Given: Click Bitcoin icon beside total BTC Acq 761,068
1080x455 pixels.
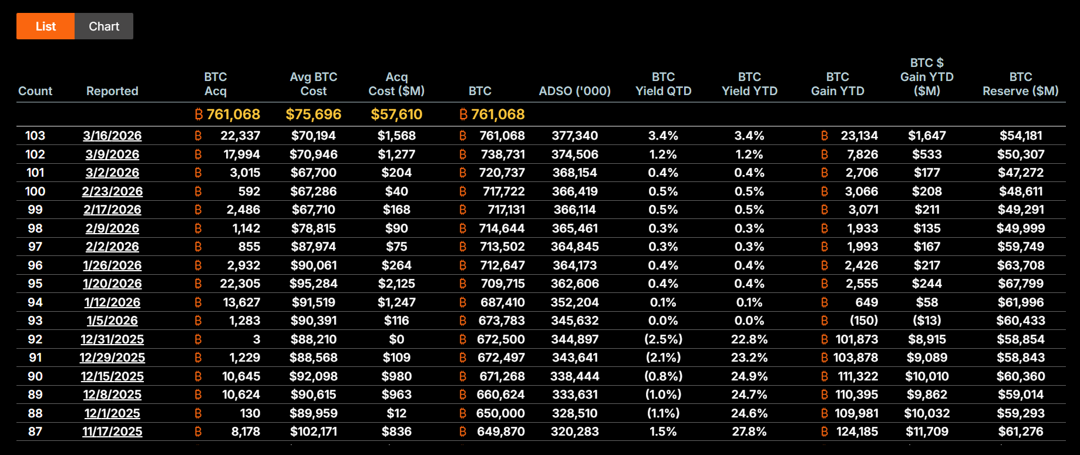Looking at the screenshot, I should [199, 114].
